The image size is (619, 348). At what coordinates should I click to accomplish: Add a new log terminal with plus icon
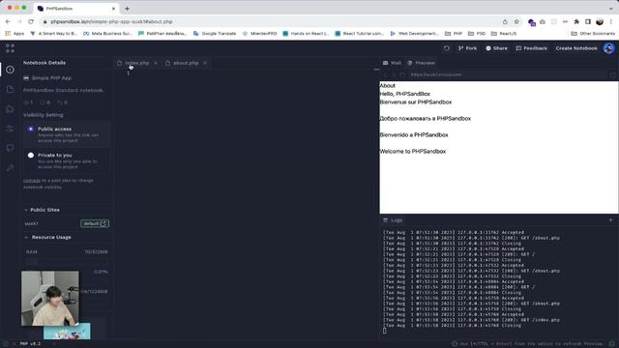click(610, 220)
